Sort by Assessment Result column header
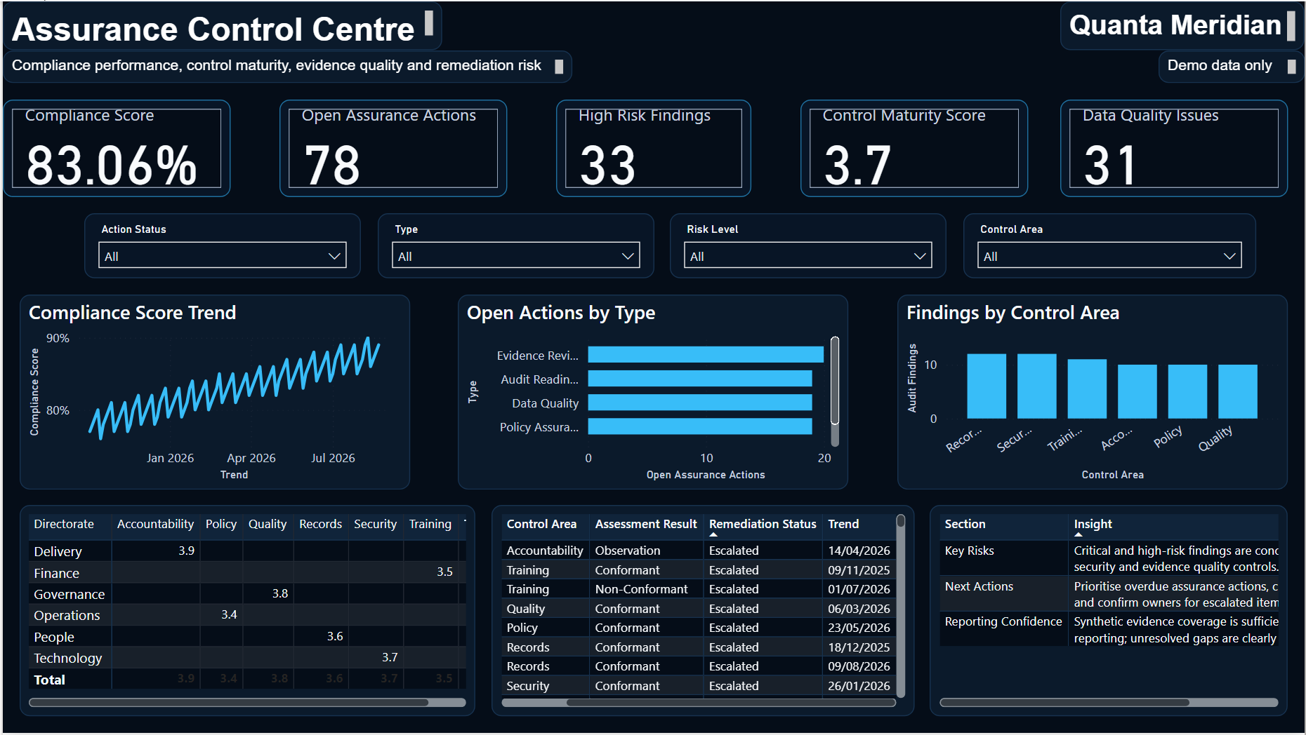This screenshot has width=1306, height=735. 646,524
